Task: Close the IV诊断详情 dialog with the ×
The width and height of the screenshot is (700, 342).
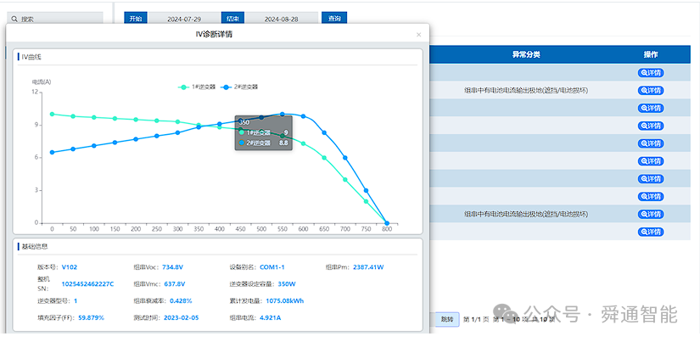Action: [419, 35]
